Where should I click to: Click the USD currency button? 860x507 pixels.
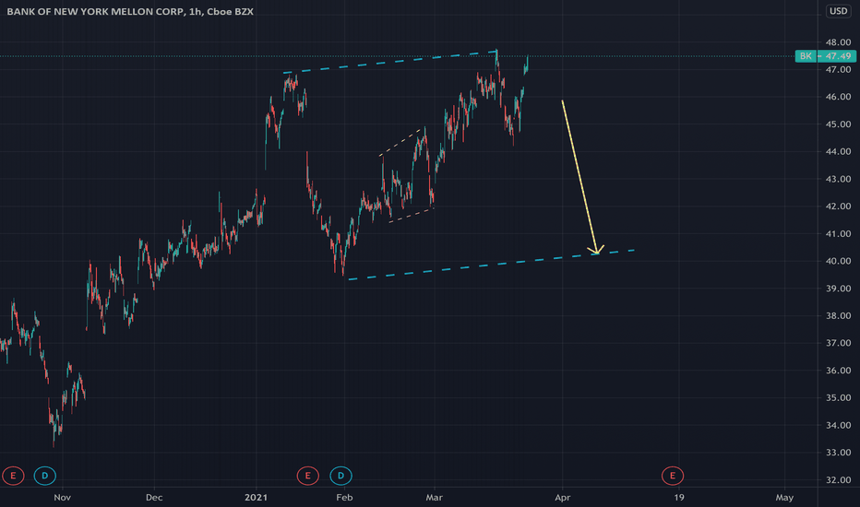click(x=838, y=11)
